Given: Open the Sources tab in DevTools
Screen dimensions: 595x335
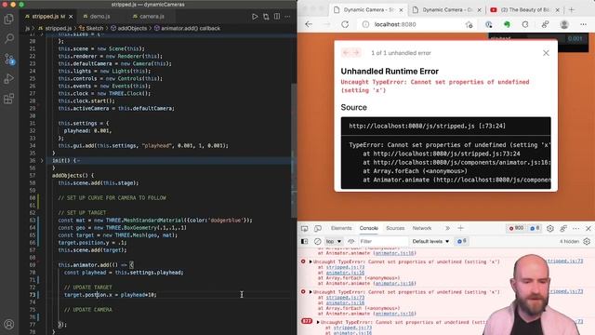Looking at the screenshot, I should (395, 228).
